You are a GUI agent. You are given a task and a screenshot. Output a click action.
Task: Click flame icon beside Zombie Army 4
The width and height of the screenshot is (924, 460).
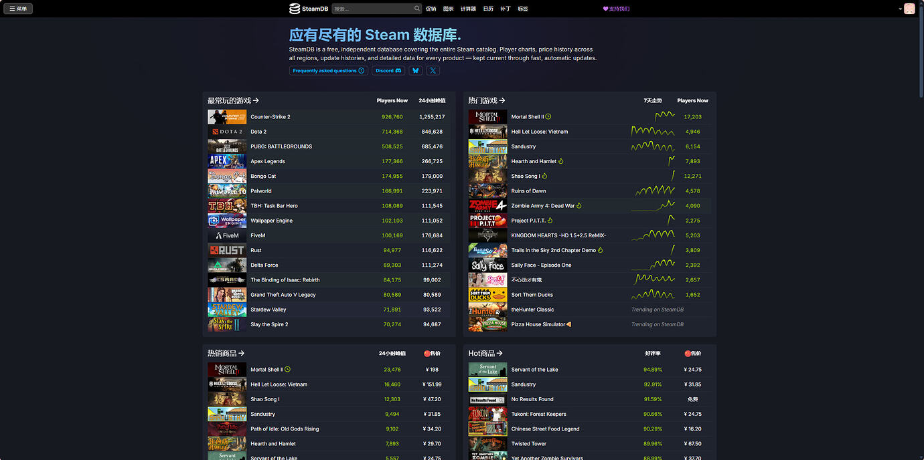579,206
